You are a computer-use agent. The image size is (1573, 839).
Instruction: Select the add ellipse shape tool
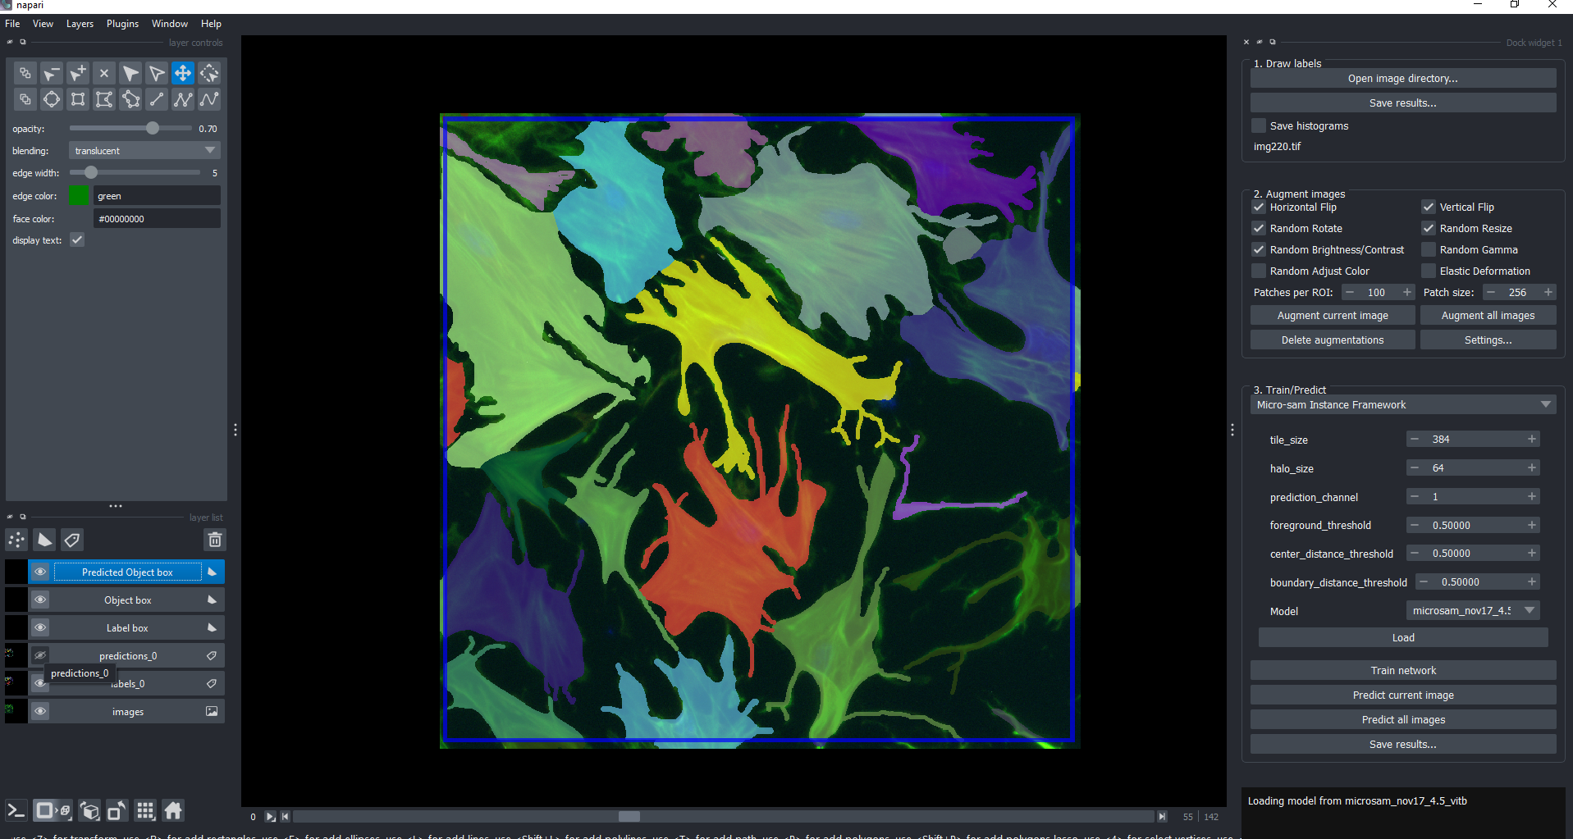(52, 99)
